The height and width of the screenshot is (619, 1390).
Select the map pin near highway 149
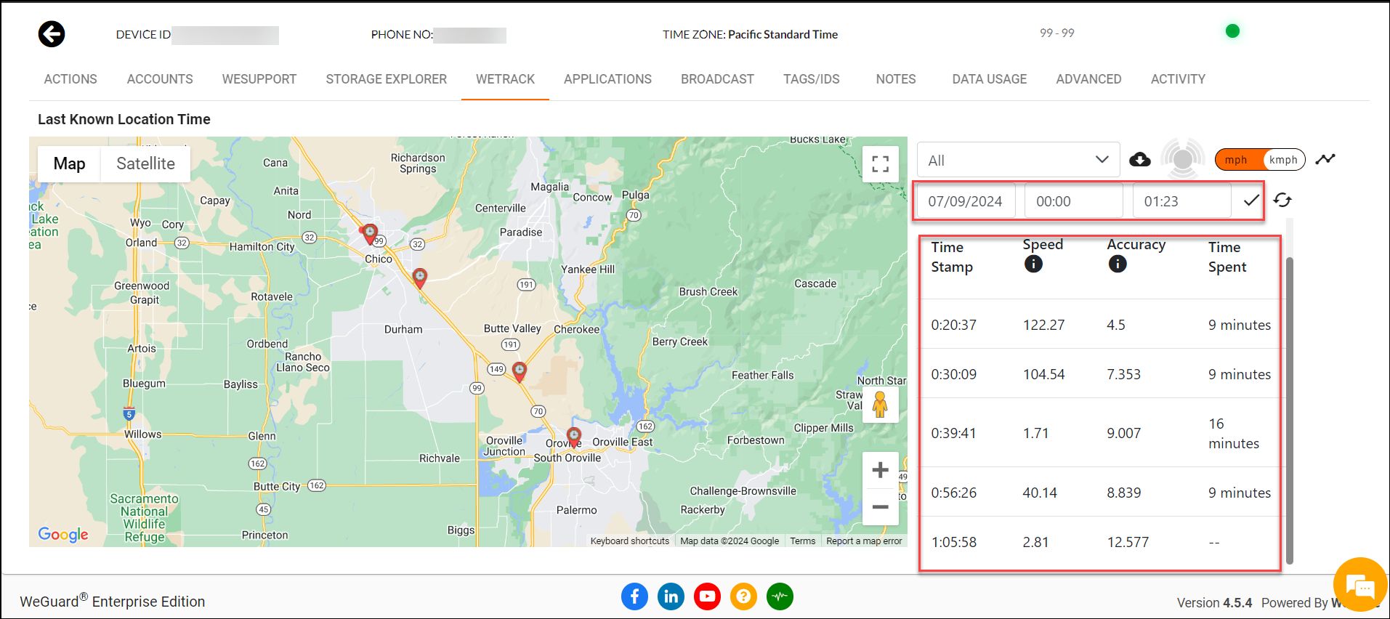tap(520, 372)
